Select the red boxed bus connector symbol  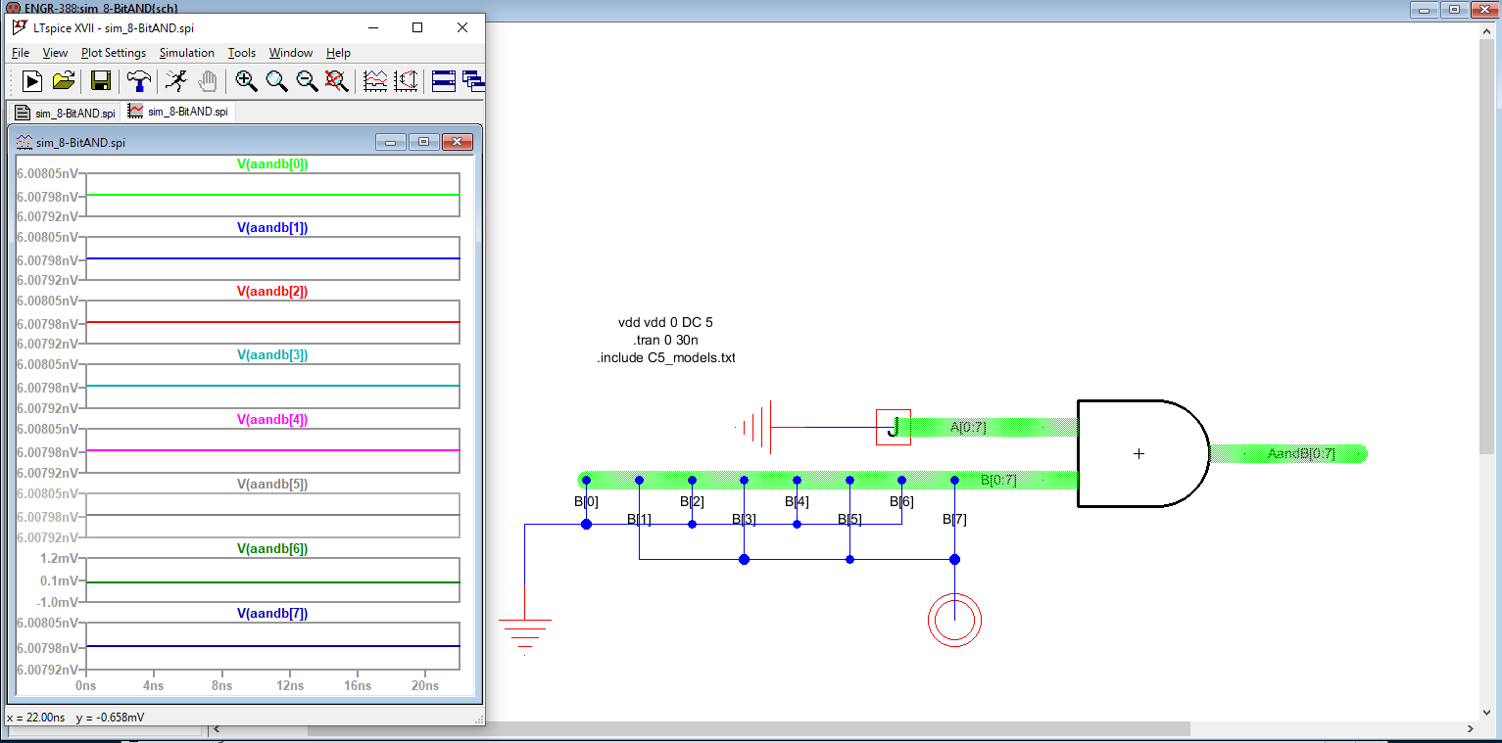pos(893,427)
